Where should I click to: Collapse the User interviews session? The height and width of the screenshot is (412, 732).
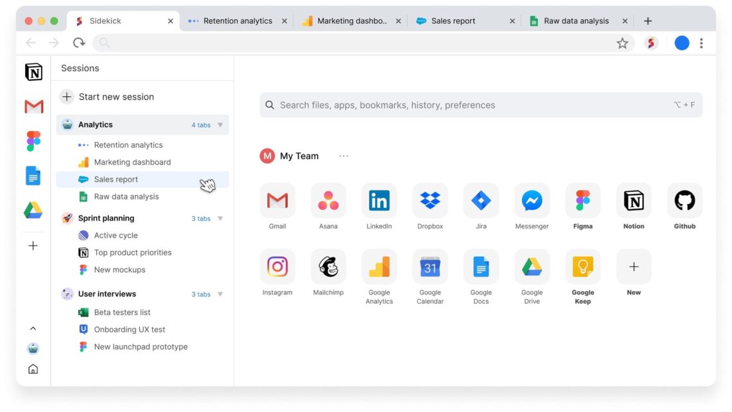(x=221, y=294)
